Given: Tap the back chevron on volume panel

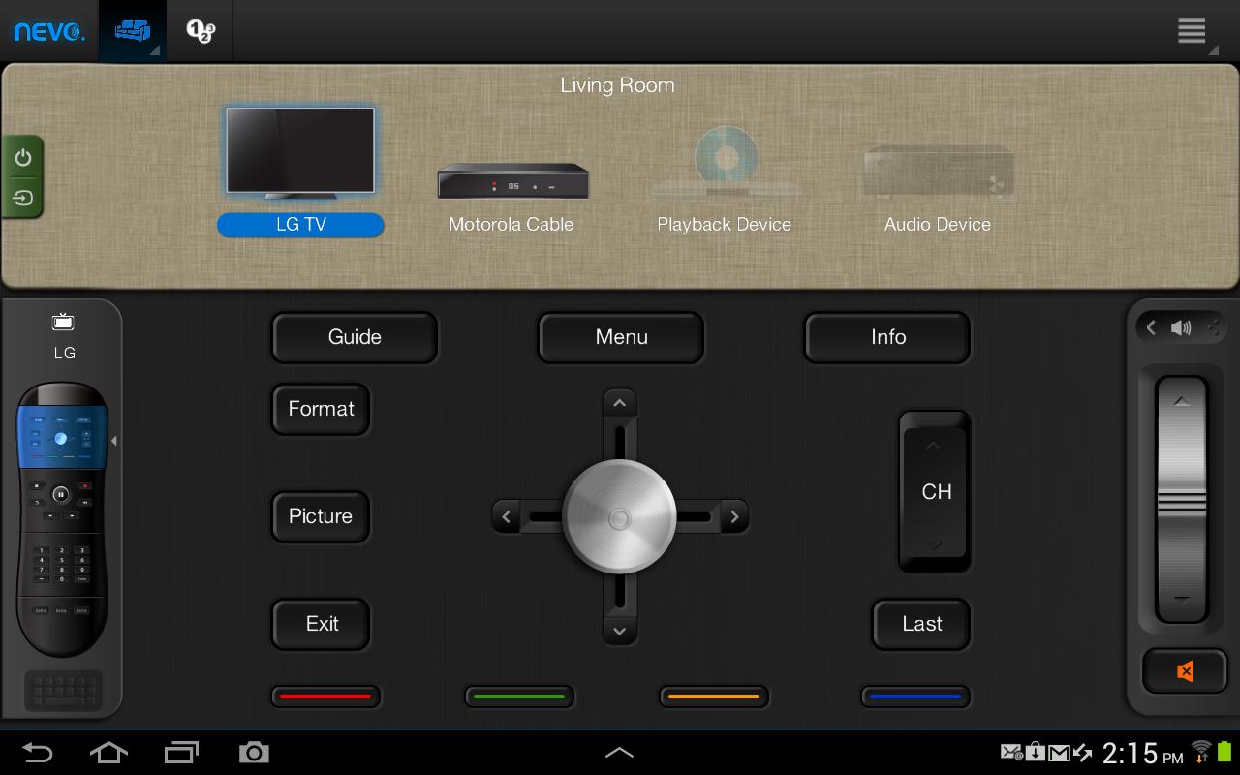Looking at the screenshot, I should point(1151,327).
